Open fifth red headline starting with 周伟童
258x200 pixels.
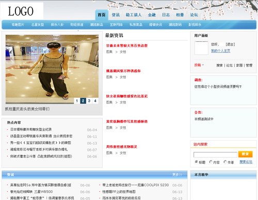coord(122,147)
